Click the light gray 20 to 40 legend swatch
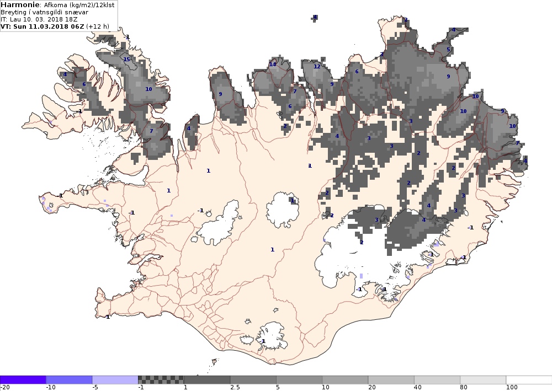 (x=391, y=380)
